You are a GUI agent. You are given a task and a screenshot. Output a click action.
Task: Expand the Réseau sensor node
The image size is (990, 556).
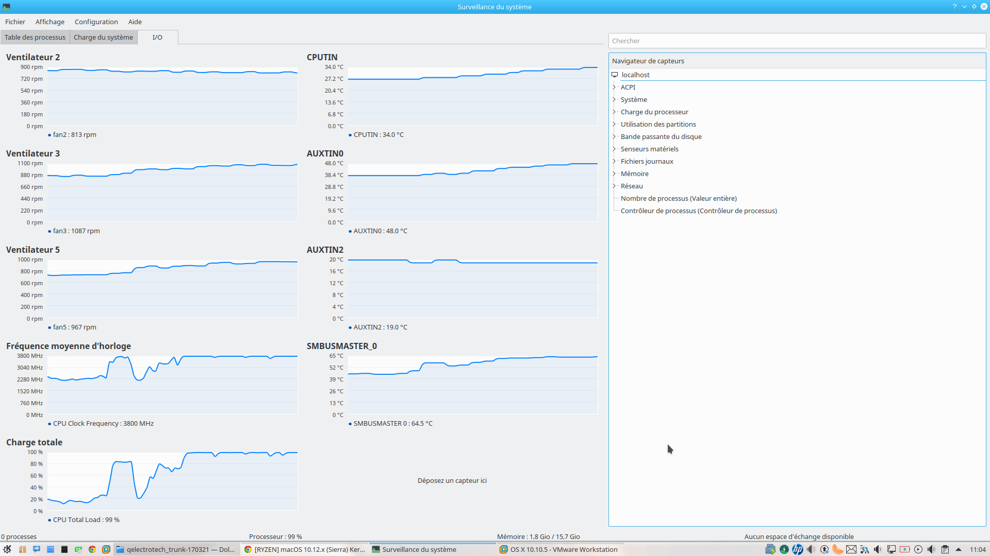(x=614, y=186)
